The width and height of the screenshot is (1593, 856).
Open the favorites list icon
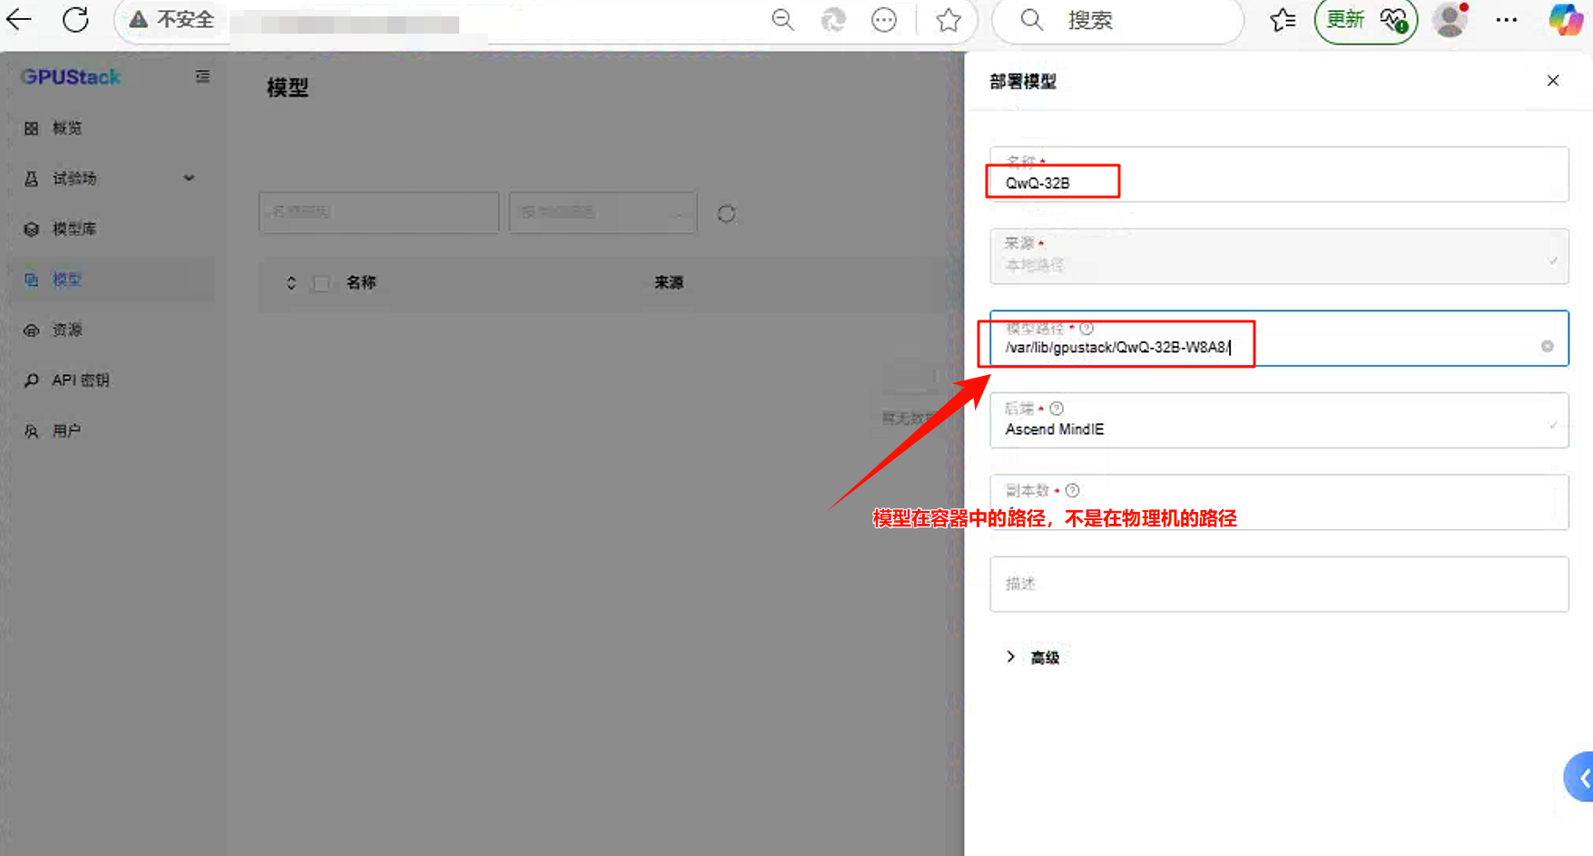click(x=1283, y=19)
